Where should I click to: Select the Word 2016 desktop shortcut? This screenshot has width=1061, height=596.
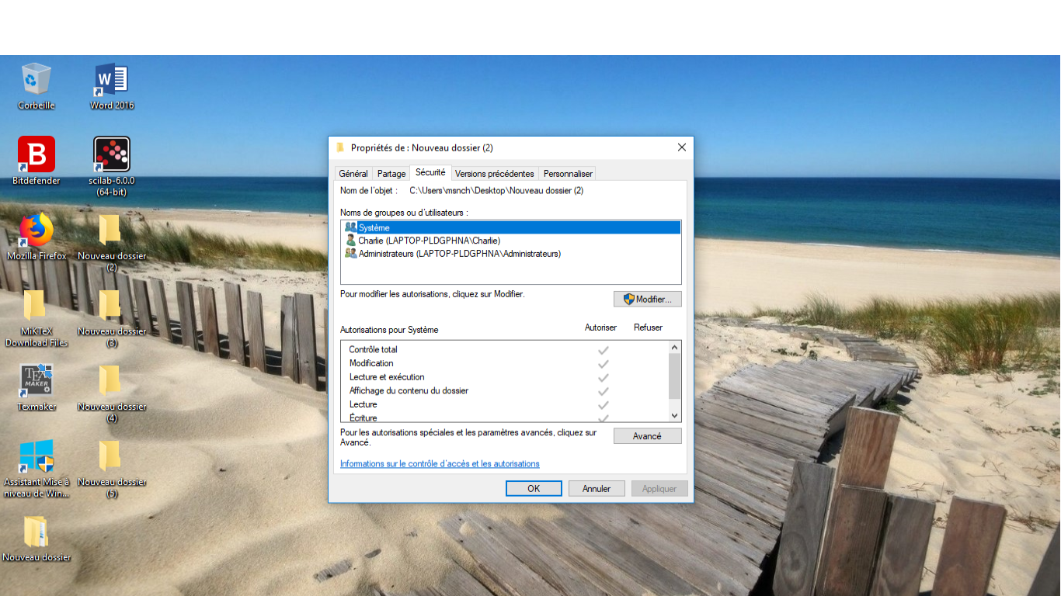click(112, 85)
